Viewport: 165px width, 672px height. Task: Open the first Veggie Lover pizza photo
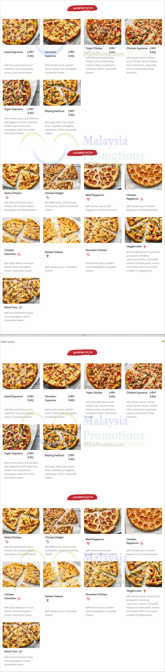143,230
